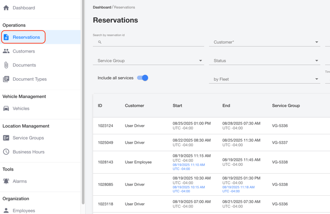The width and height of the screenshot is (330, 214).
Task: Click the sidebar vertical scrollbar
Action: pyautogui.click(x=83, y=98)
